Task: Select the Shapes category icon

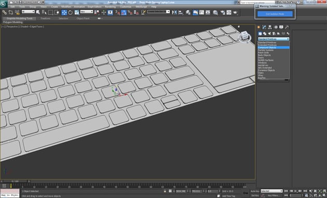Action: (265, 34)
